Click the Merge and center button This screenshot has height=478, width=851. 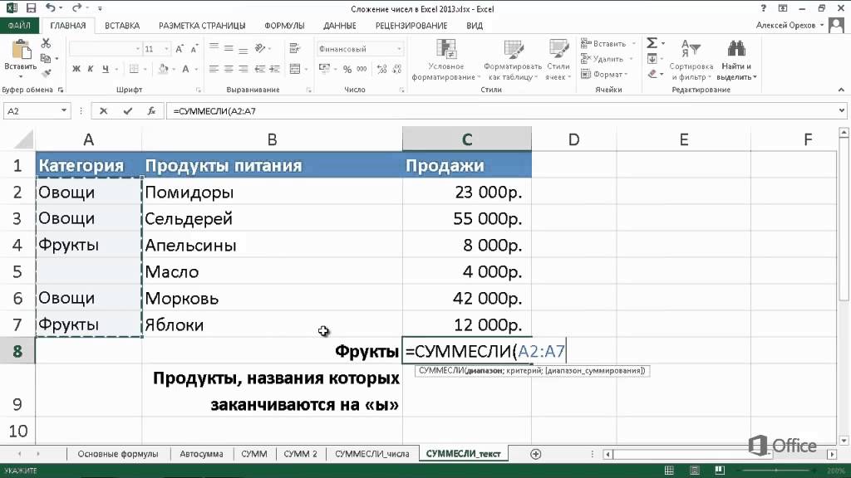pyautogui.click(x=295, y=70)
